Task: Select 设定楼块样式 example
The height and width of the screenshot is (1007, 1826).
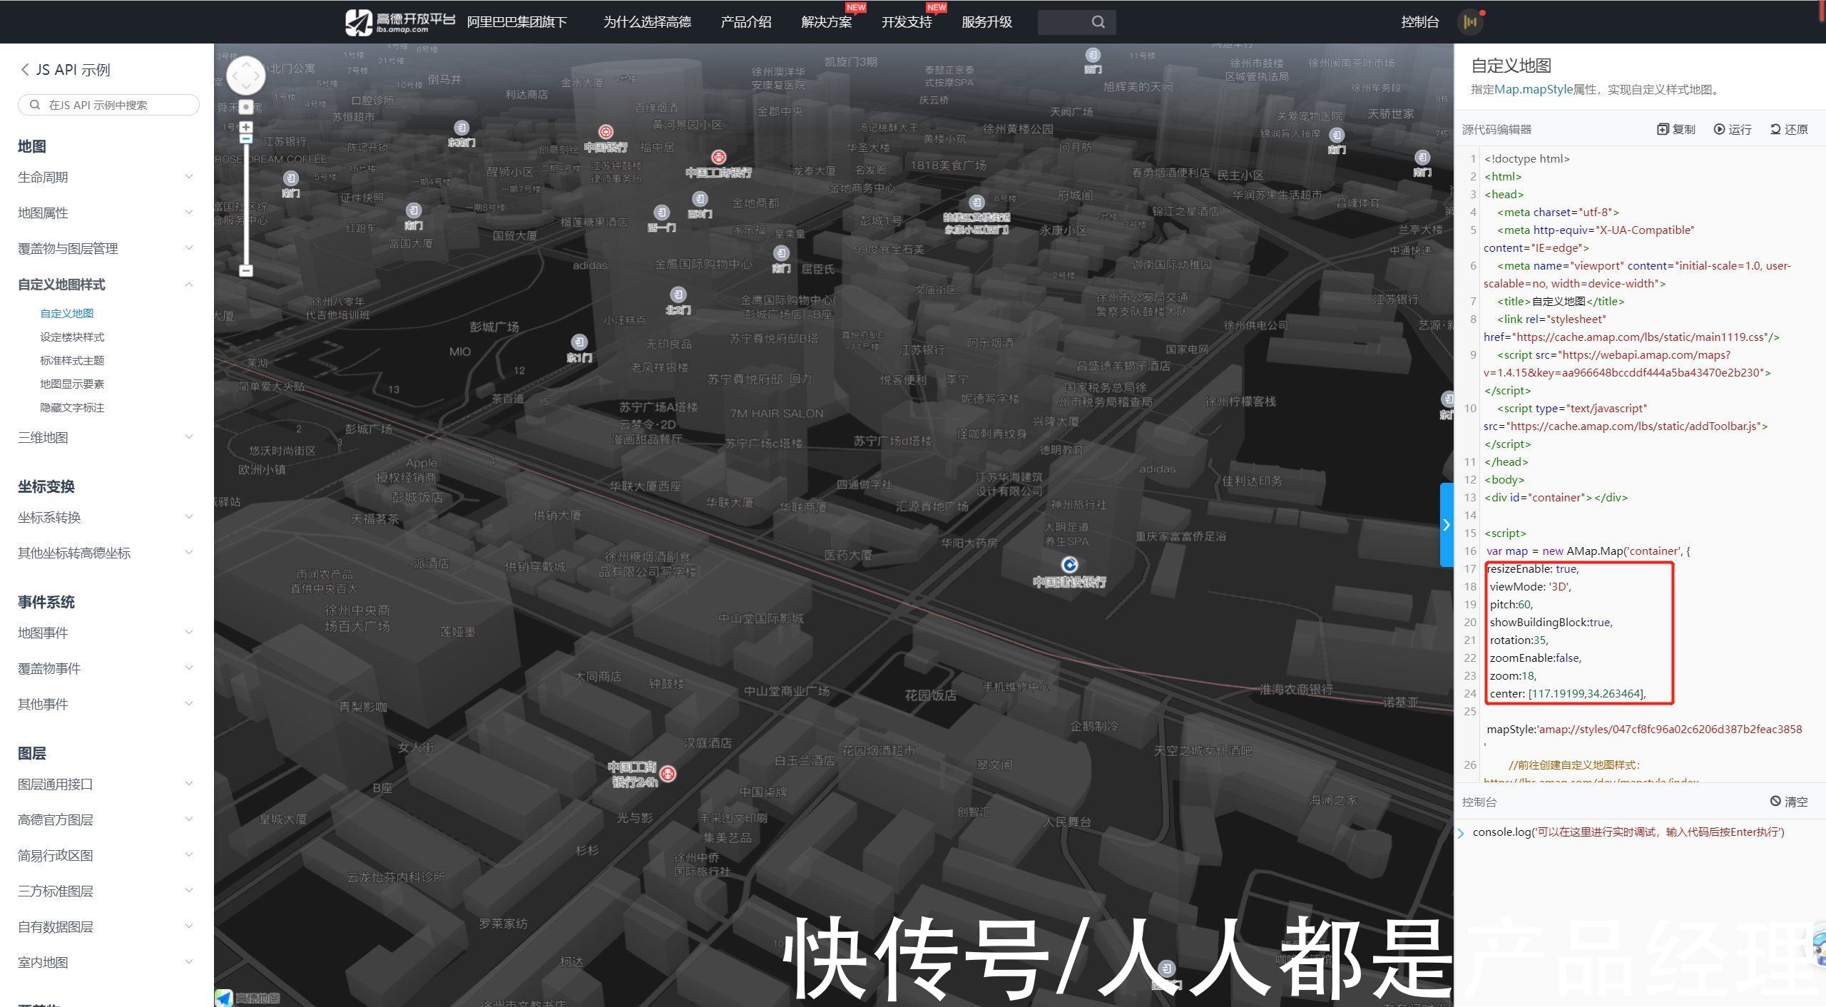Action: point(72,337)
